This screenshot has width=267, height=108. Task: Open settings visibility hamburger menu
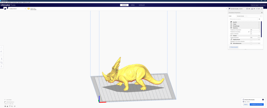[259, 19]
